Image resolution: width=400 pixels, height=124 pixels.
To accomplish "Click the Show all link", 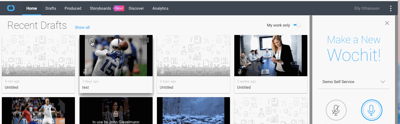I will (82, 27).
